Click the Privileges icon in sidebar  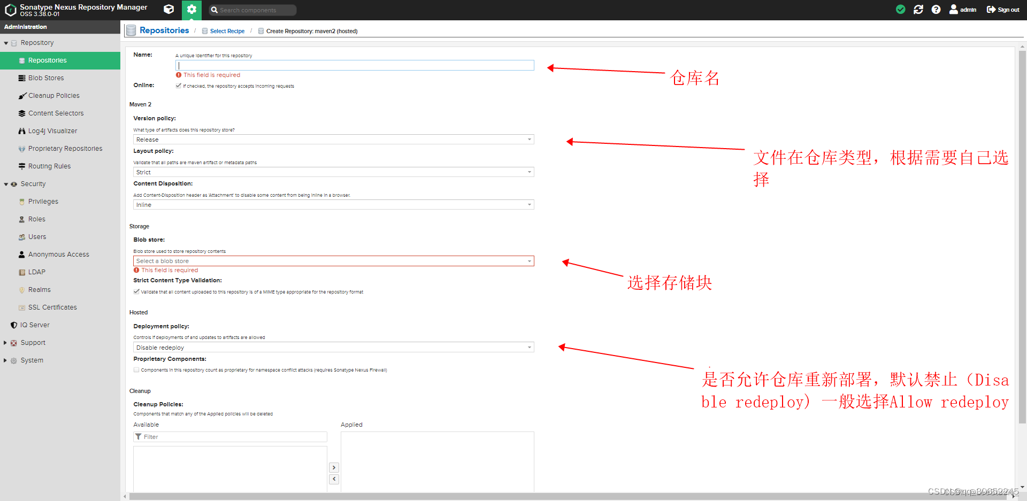(x=22, y=202)
